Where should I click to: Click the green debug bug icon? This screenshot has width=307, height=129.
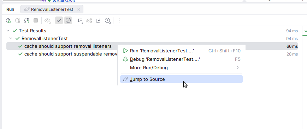[125, 59]
